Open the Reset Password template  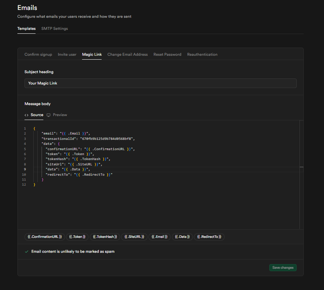(167, 54)
